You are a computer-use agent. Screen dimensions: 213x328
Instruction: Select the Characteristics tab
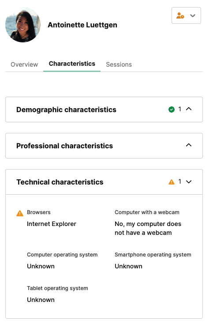point(72,64)
